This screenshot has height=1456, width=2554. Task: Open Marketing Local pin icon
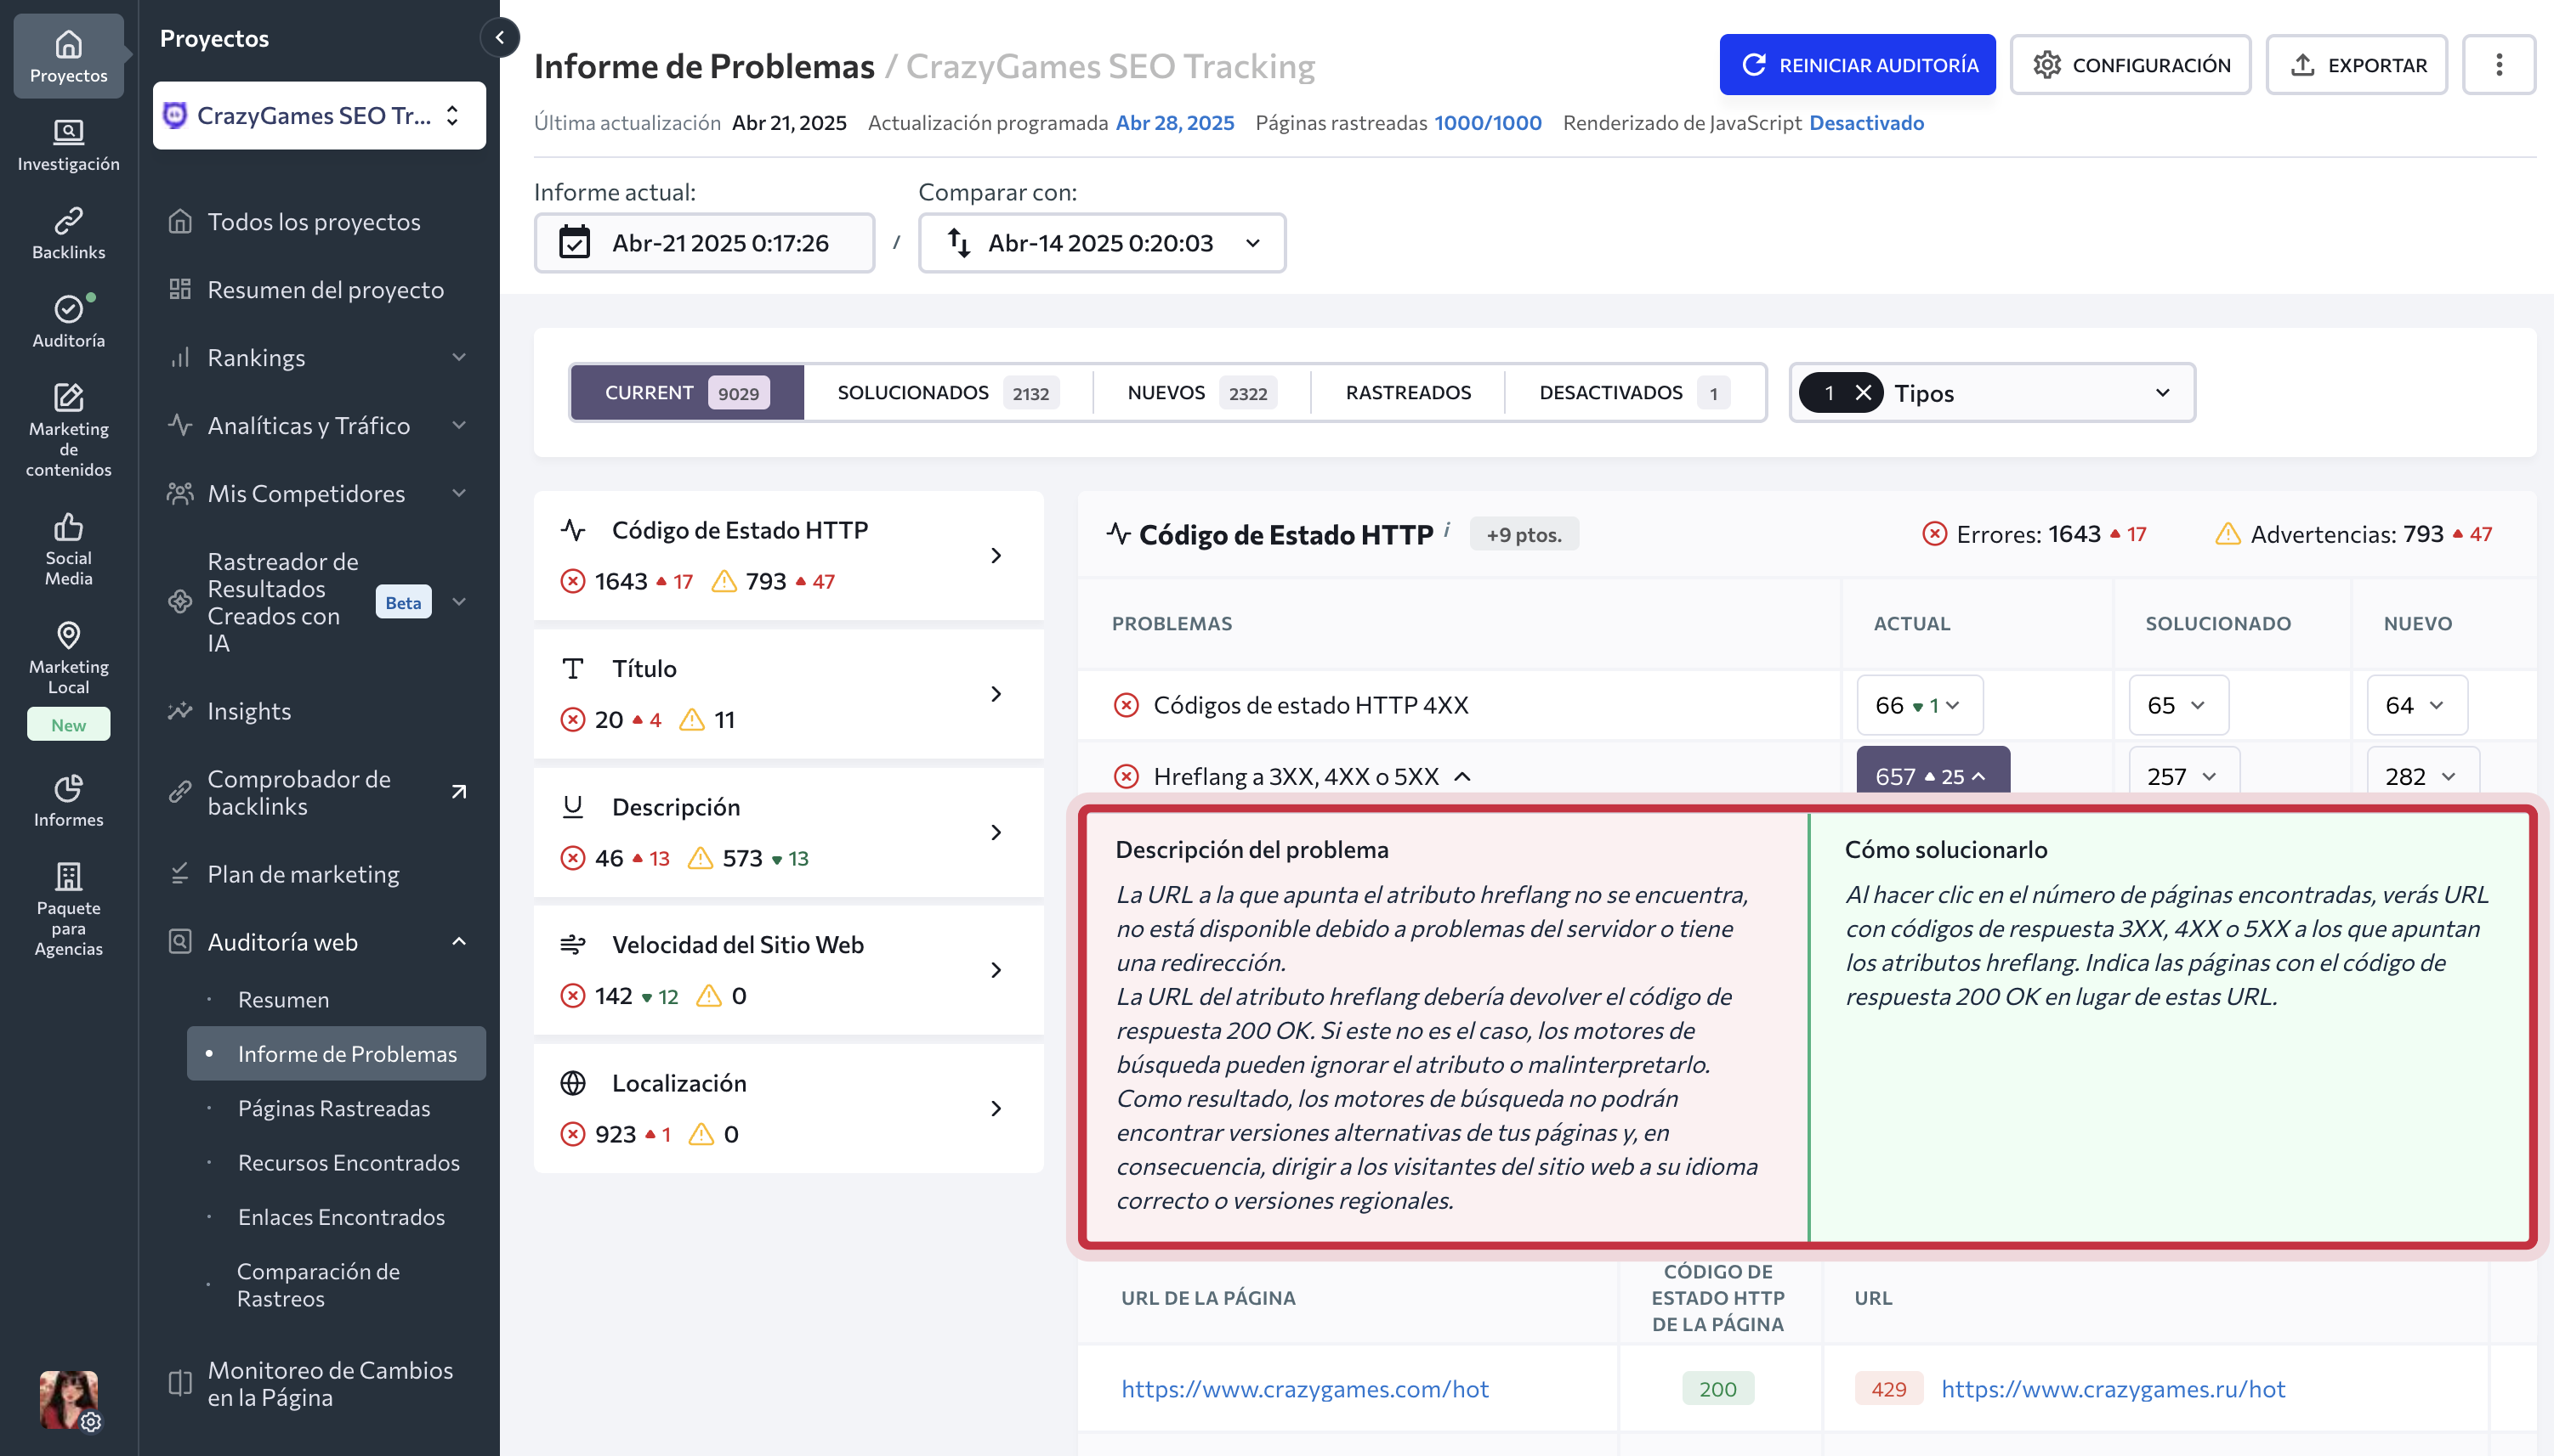pos(68,635)
